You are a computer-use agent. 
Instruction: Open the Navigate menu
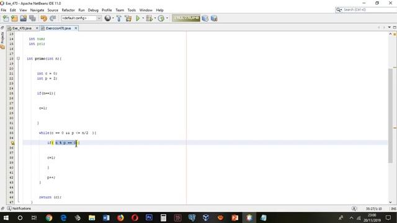tap(37, 10)
